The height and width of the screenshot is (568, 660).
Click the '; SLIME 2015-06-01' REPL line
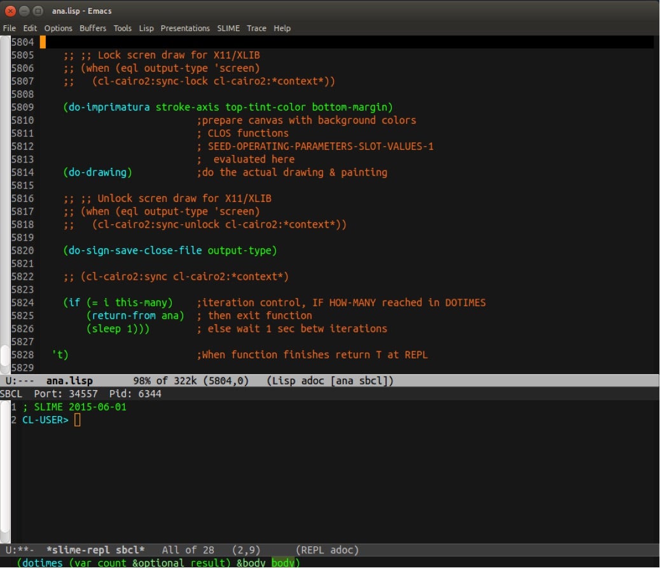[74, 407]
